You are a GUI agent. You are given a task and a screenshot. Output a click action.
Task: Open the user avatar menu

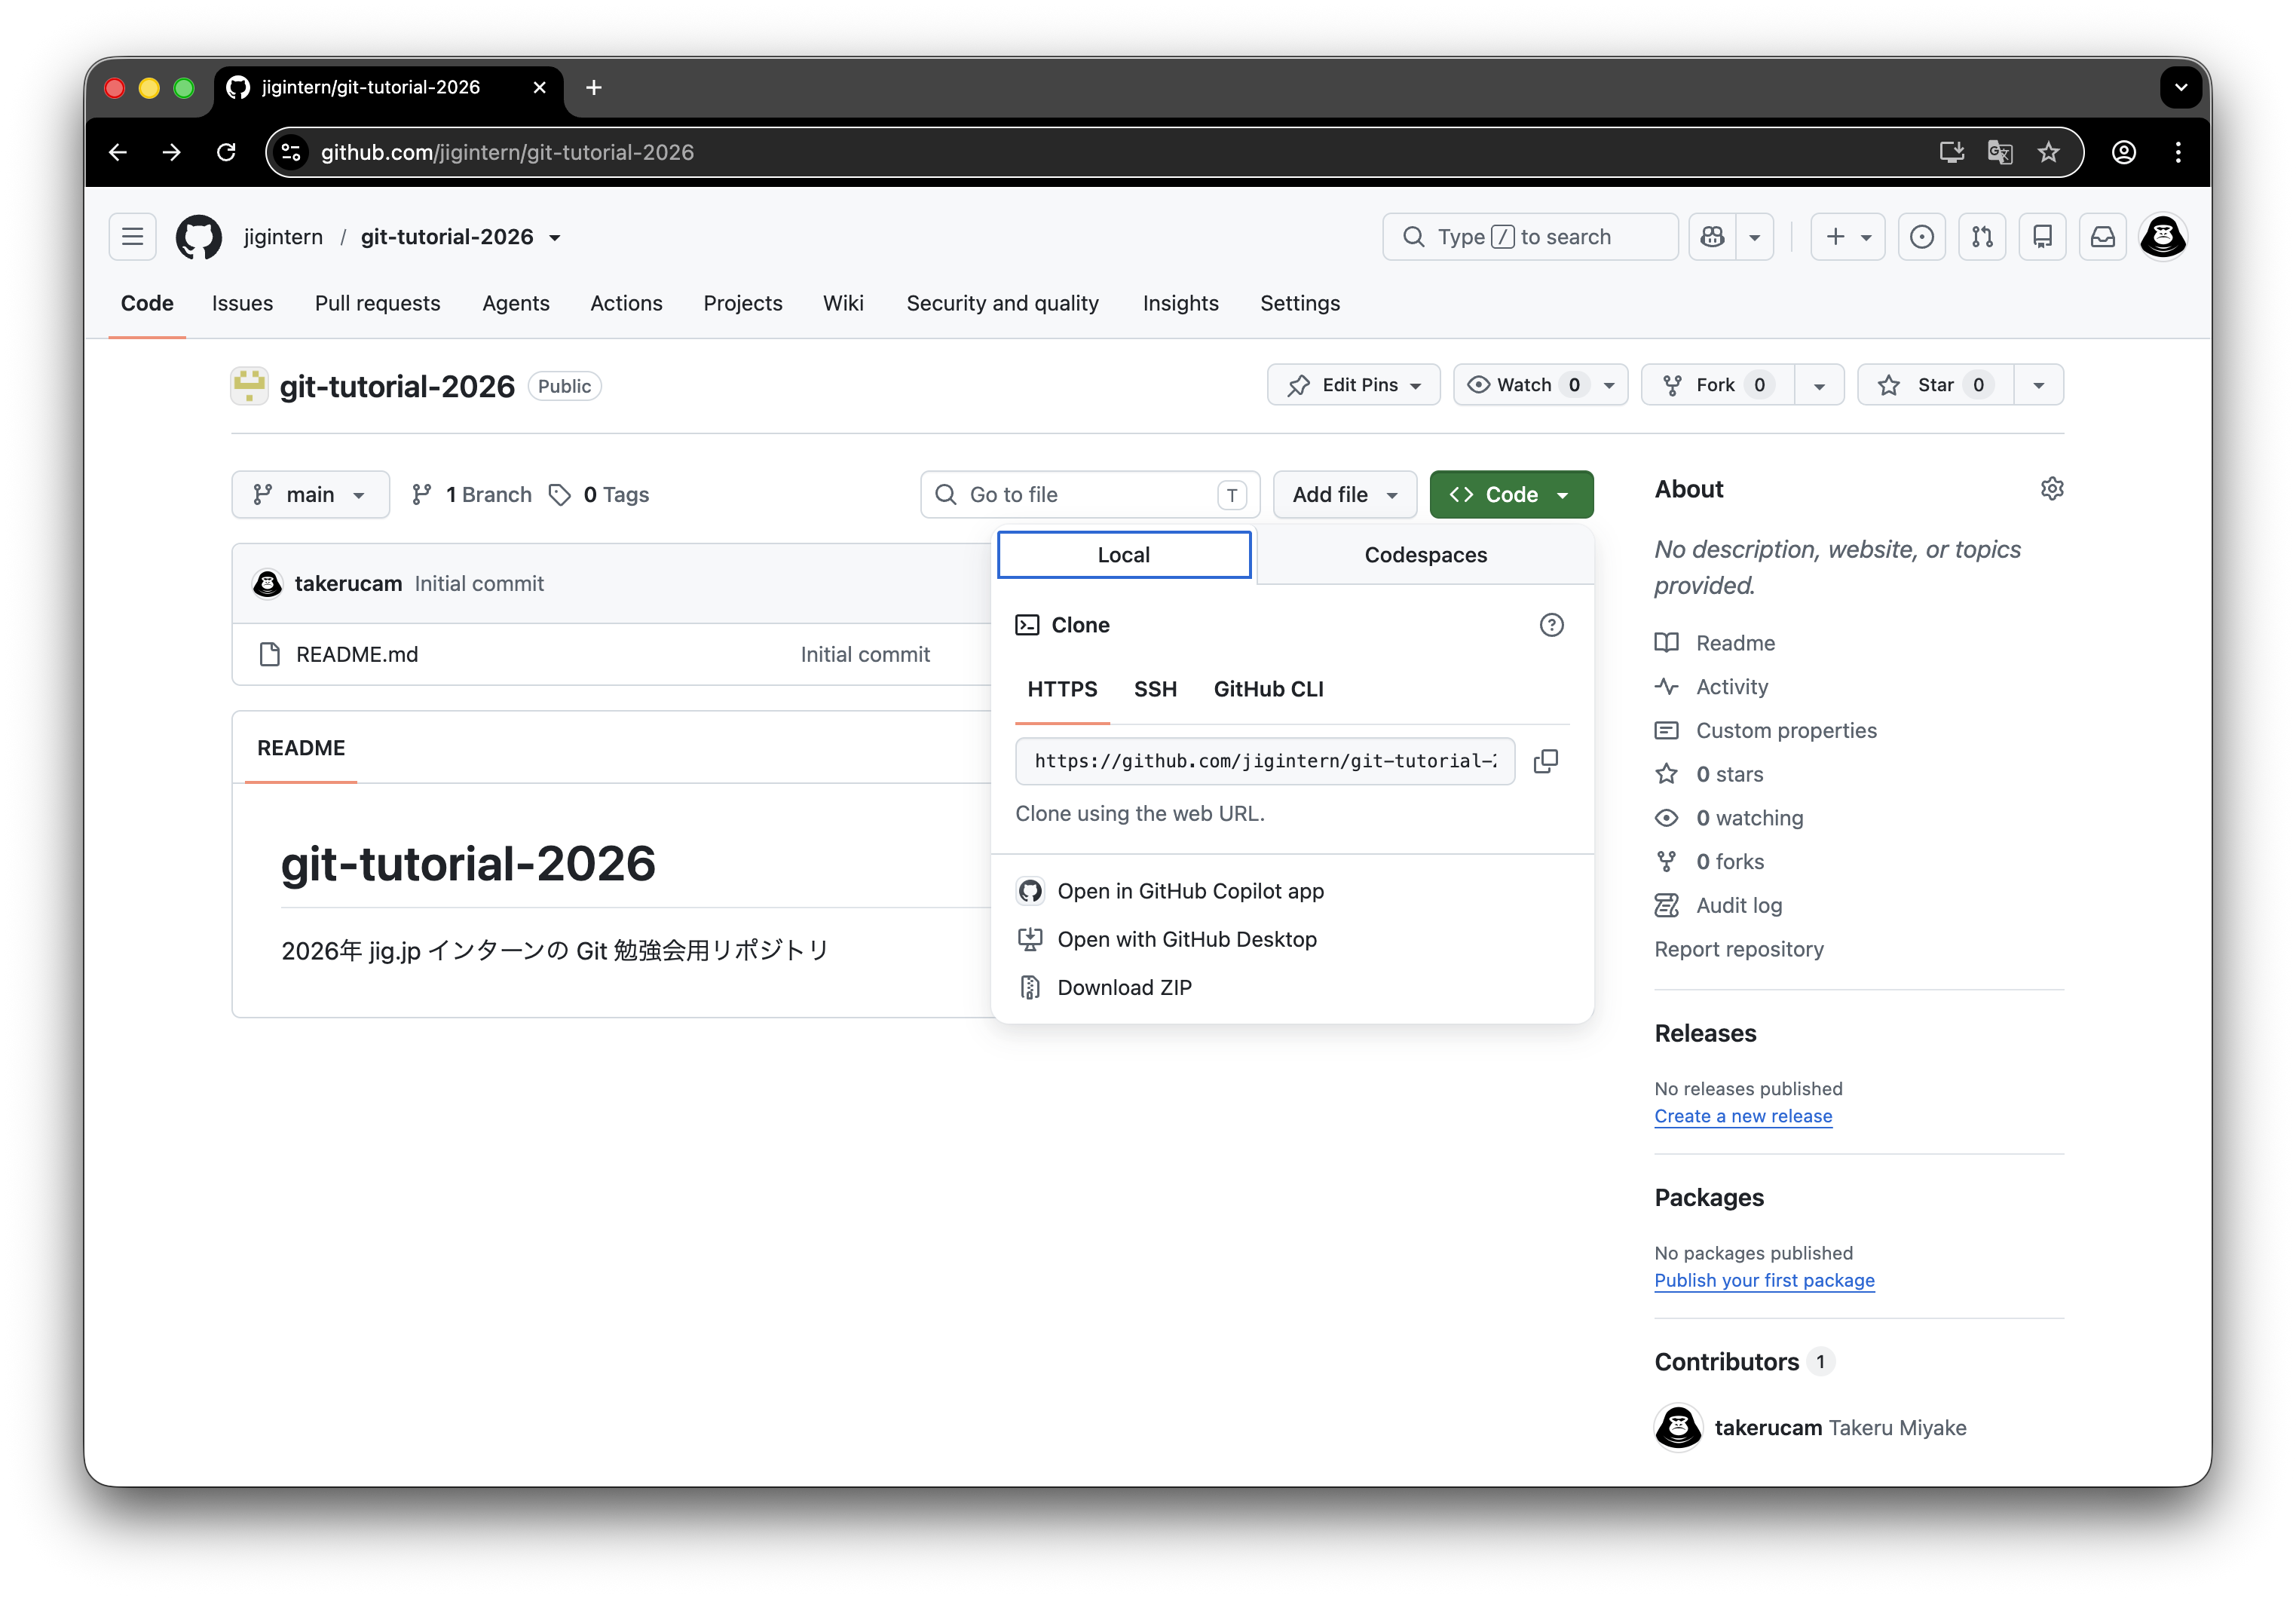[2163, 237]
